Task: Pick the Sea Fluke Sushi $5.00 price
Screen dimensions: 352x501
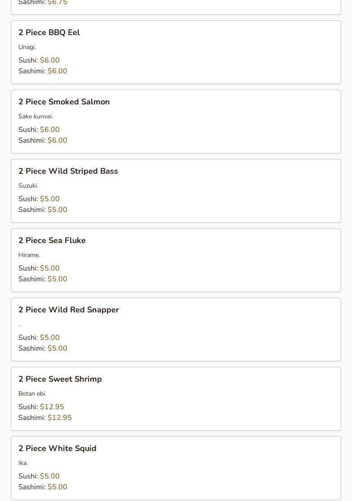Action: (x=49, y=268)
